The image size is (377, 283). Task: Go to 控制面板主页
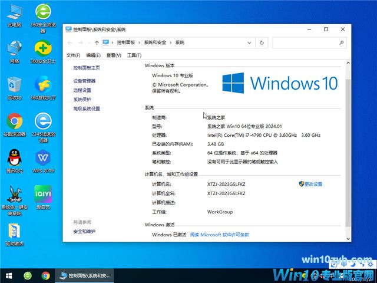click(87, 68)
